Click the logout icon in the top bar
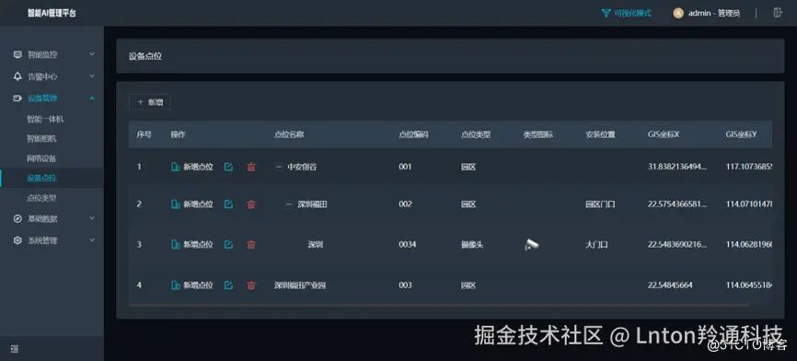This screenshot has width=797, height=361. [777, 13]
